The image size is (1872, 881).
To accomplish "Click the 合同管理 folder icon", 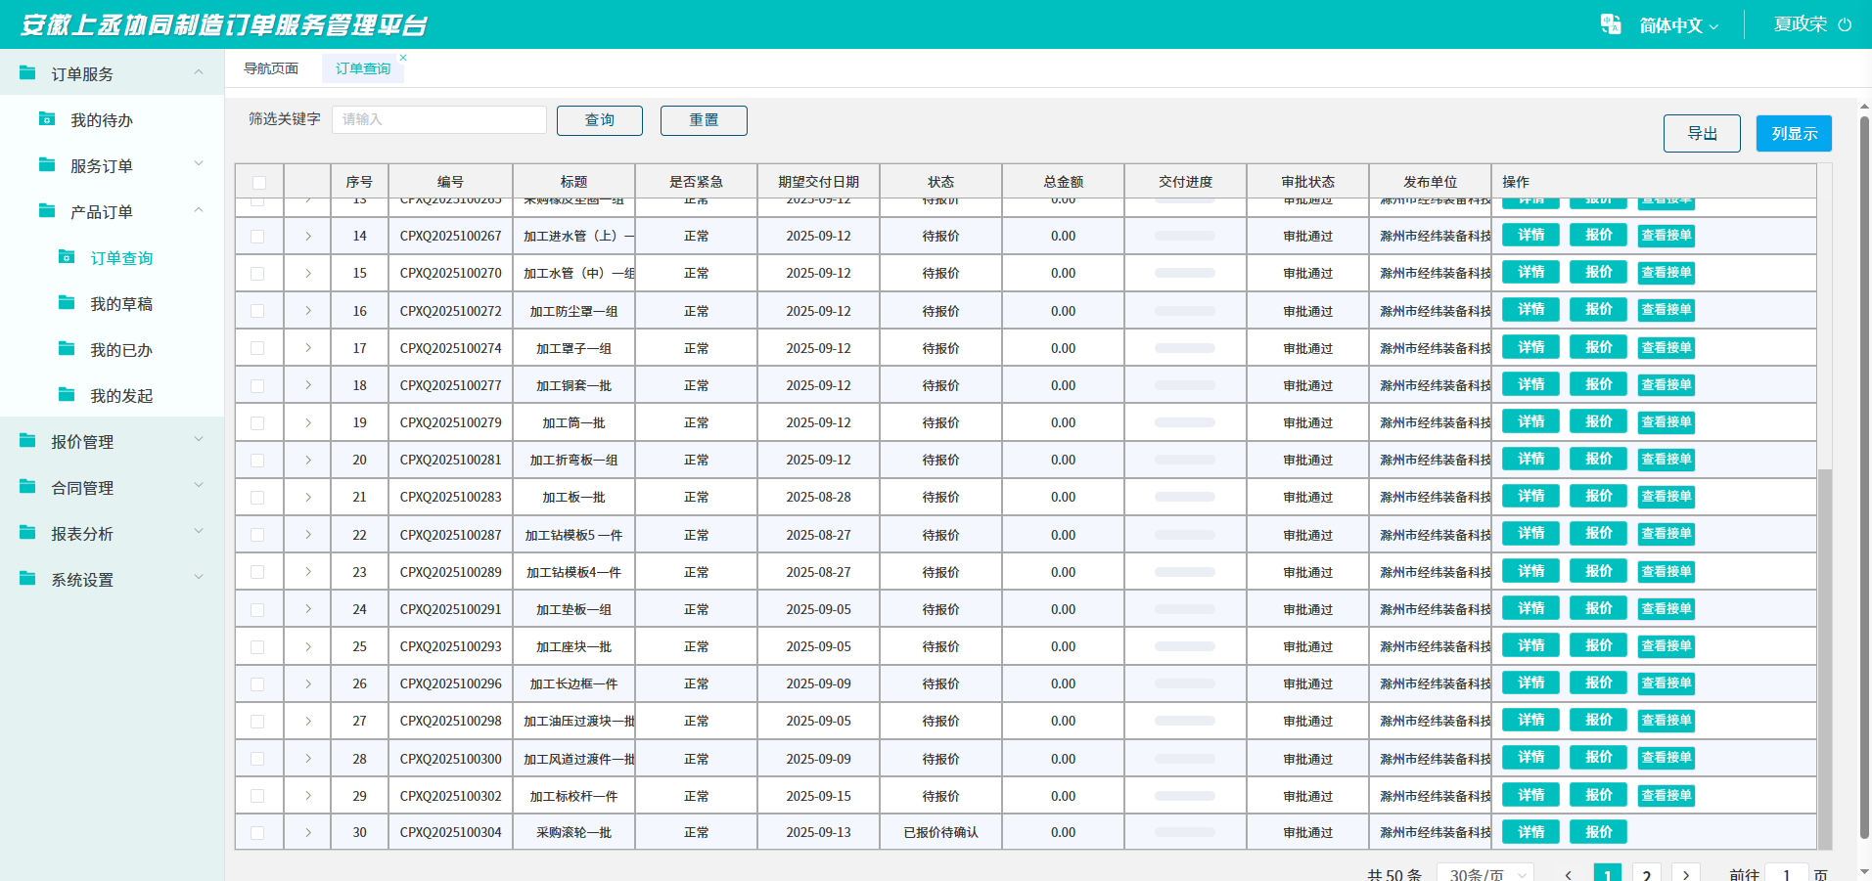I will [27, 487].
